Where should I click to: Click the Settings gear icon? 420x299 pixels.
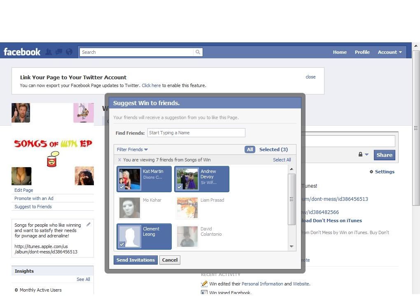(x=371, y=172)
